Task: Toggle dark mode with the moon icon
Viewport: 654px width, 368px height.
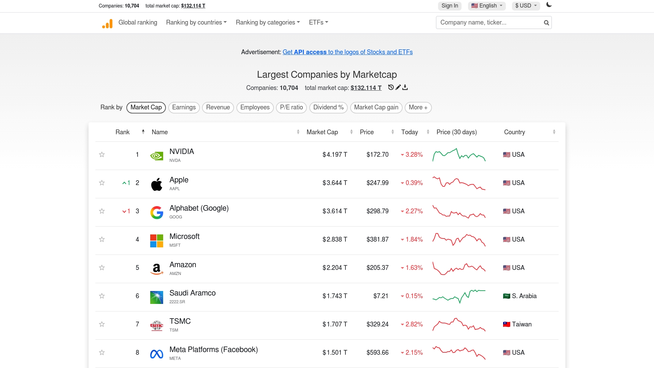Action: 549,5
